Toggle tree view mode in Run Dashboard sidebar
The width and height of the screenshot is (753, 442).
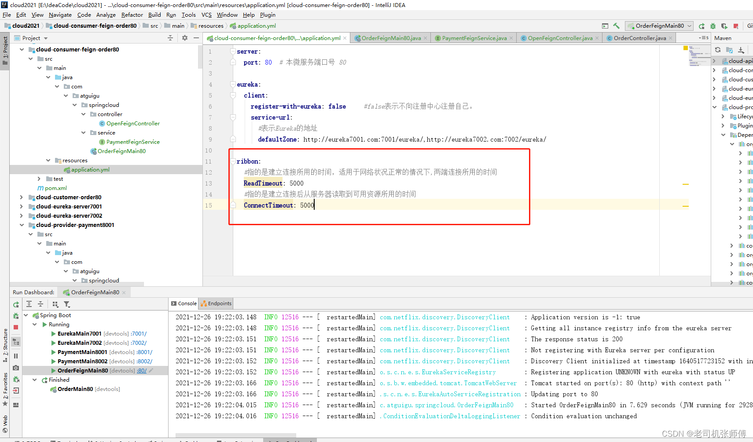tap(16, 342)
